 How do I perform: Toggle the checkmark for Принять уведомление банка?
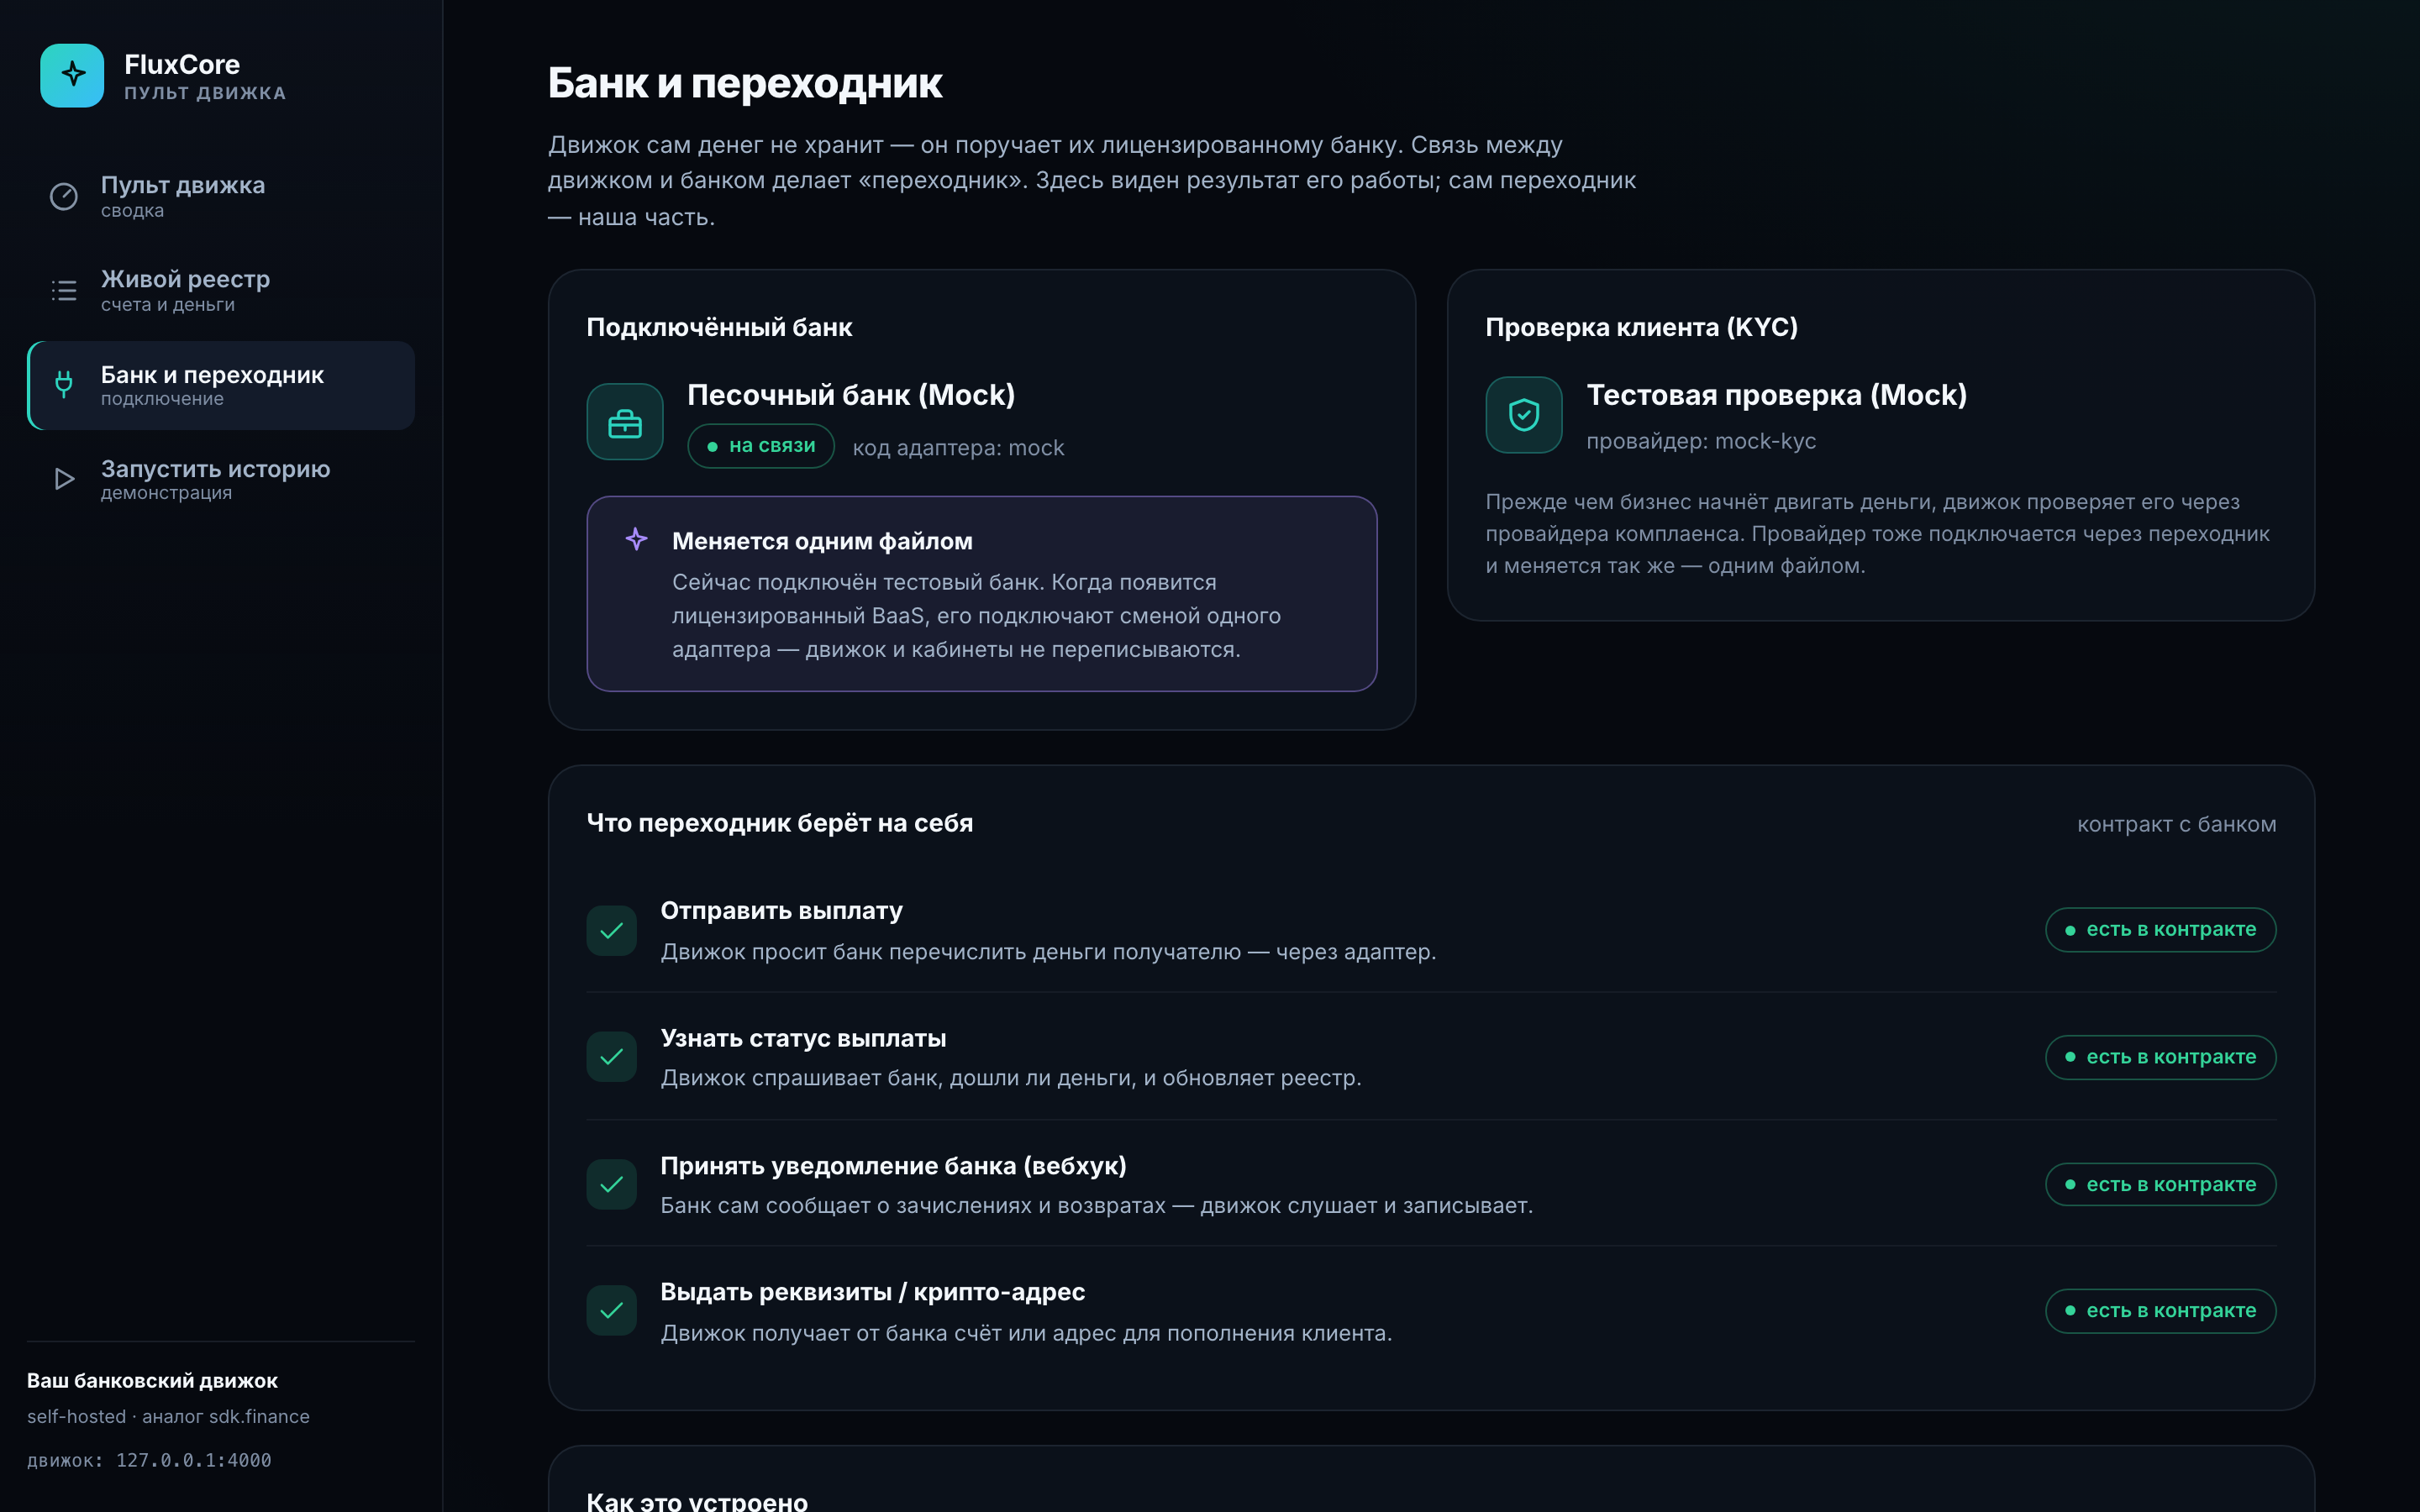(x=612, y=1185)
